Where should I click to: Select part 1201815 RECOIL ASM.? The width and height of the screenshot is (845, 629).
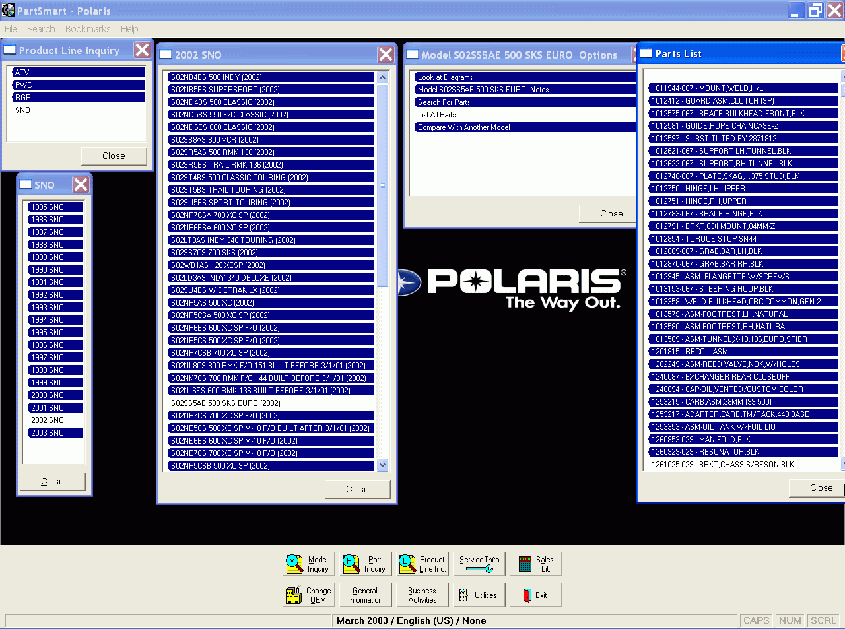tap(743, 352)
